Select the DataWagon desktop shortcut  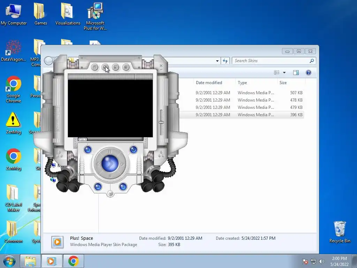14,51
